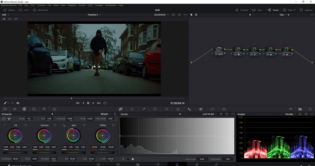Screen dimensions: 315x166
Task: Toggle the bypass color grades icon
Action: tap(173, 15)
